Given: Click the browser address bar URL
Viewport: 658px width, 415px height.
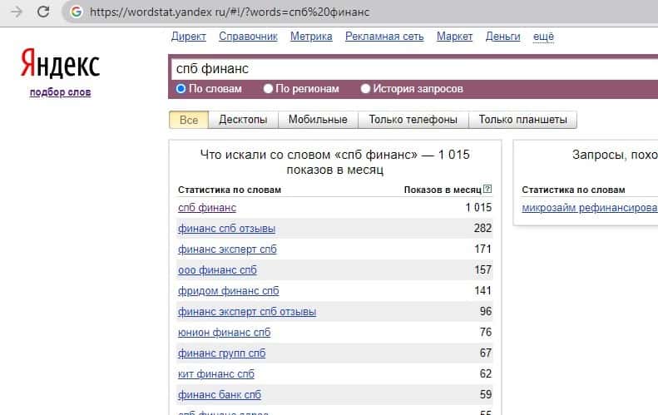Looking at the screenshot, I should [x=230, y=12].
